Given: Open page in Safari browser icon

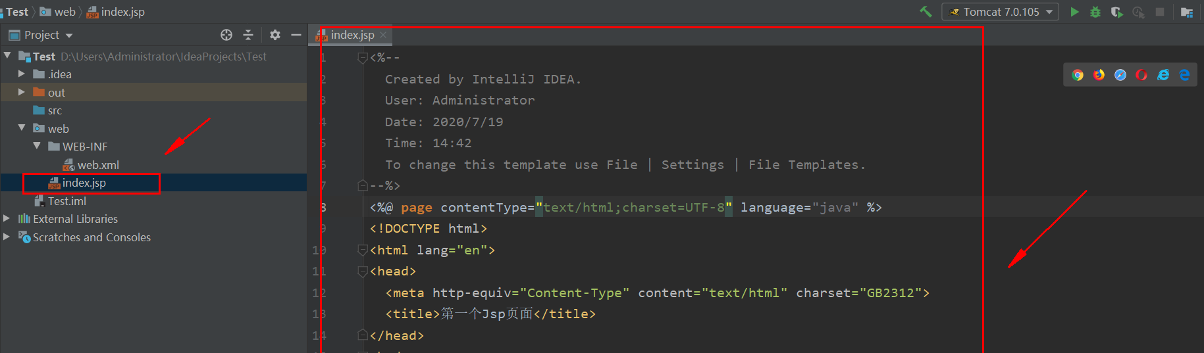Looking at the screenshot, I should (1120, 75).
